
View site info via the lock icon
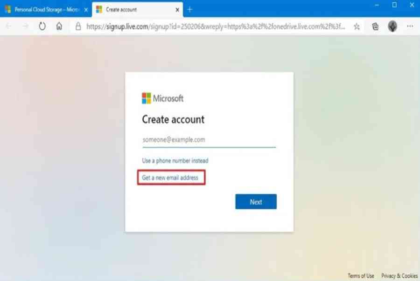point(78,26)
